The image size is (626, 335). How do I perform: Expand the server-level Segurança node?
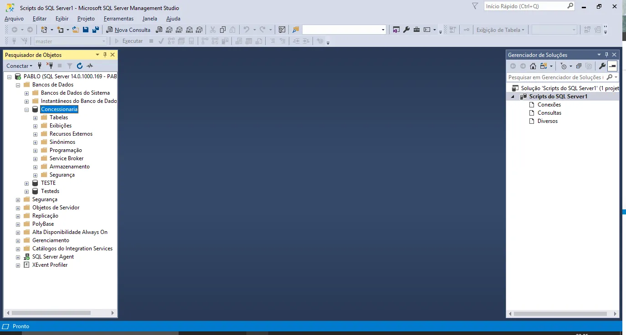(x=18, y=200)
